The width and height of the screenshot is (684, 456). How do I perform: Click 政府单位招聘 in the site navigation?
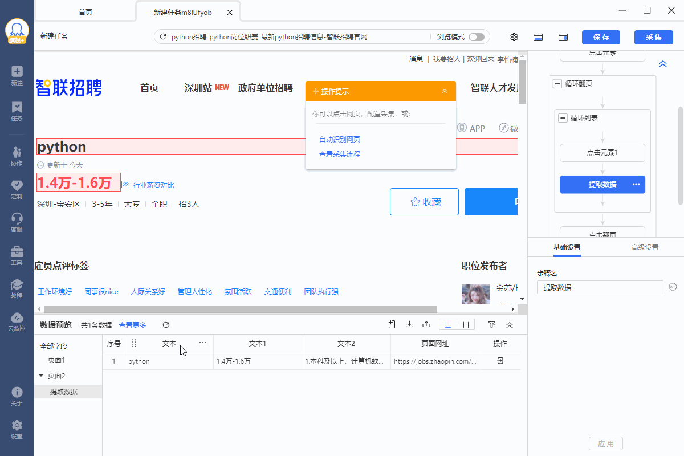coord(266,88)
